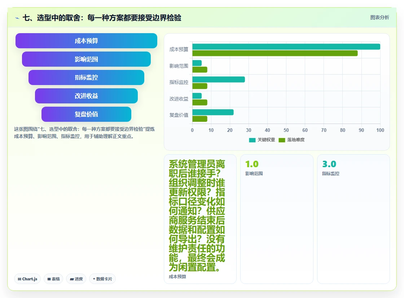Viewport: 404px width, 298px height.
Task: Click the small icon before the section title
Action: coord(17,18)
